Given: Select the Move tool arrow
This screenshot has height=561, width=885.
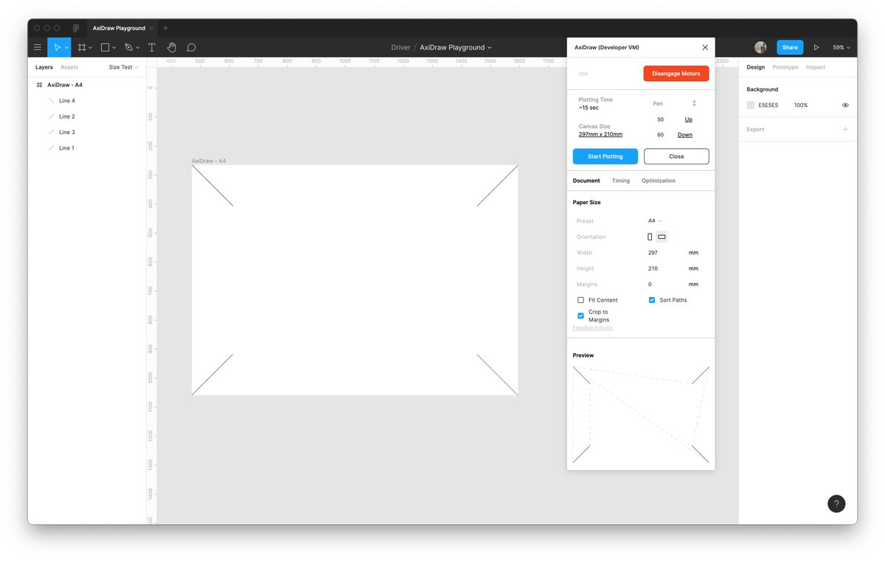Looking at the screenshot, I should coord(57,47).
